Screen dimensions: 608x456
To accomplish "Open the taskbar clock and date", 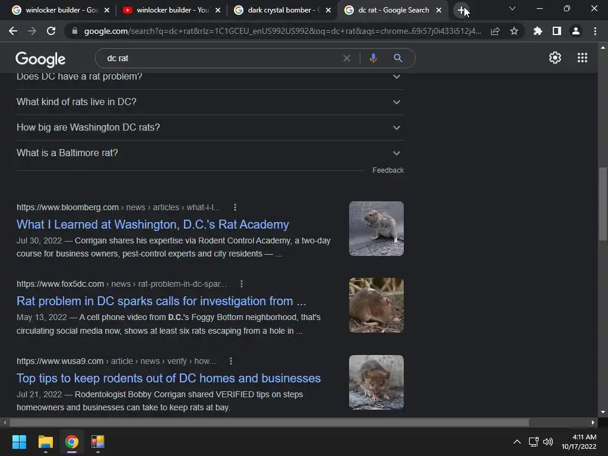I will [579, 442].
